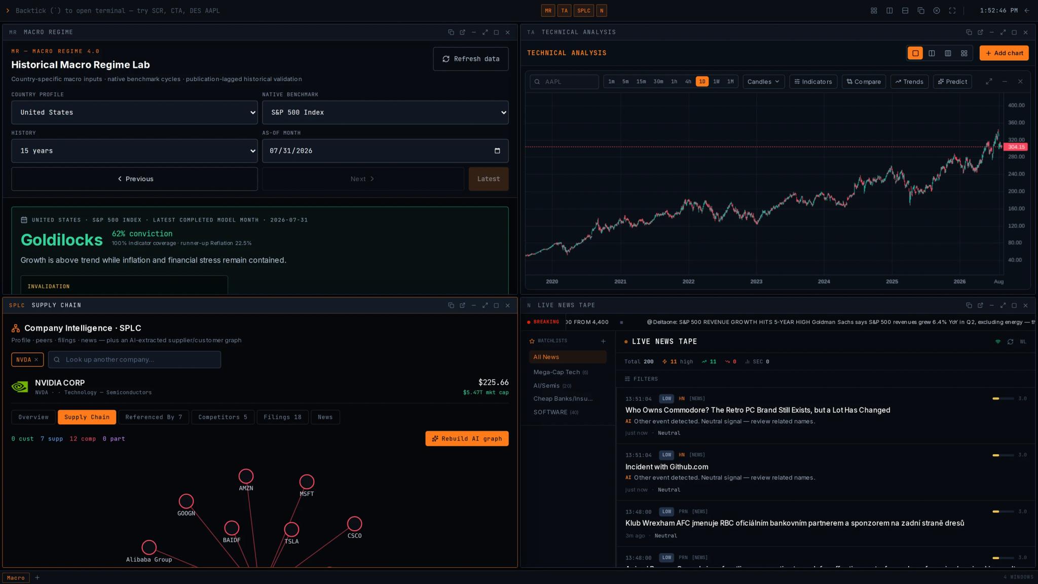Open the History years dropdown
This screenshot has height=584, width=1038.
(134, 151)
